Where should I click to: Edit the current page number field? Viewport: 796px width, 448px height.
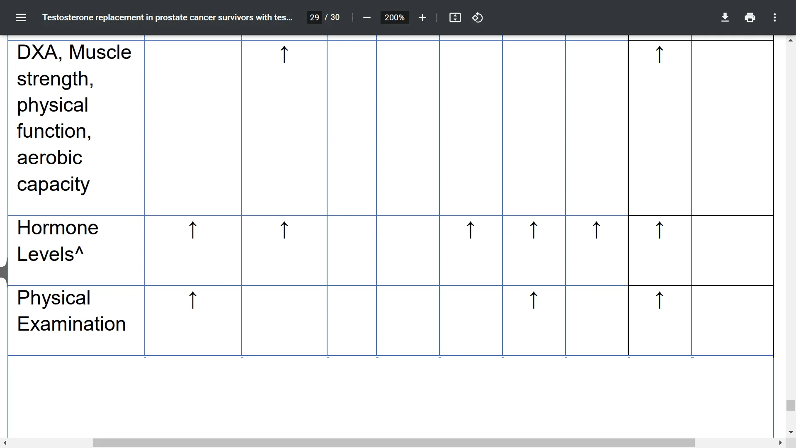[314, 17]
